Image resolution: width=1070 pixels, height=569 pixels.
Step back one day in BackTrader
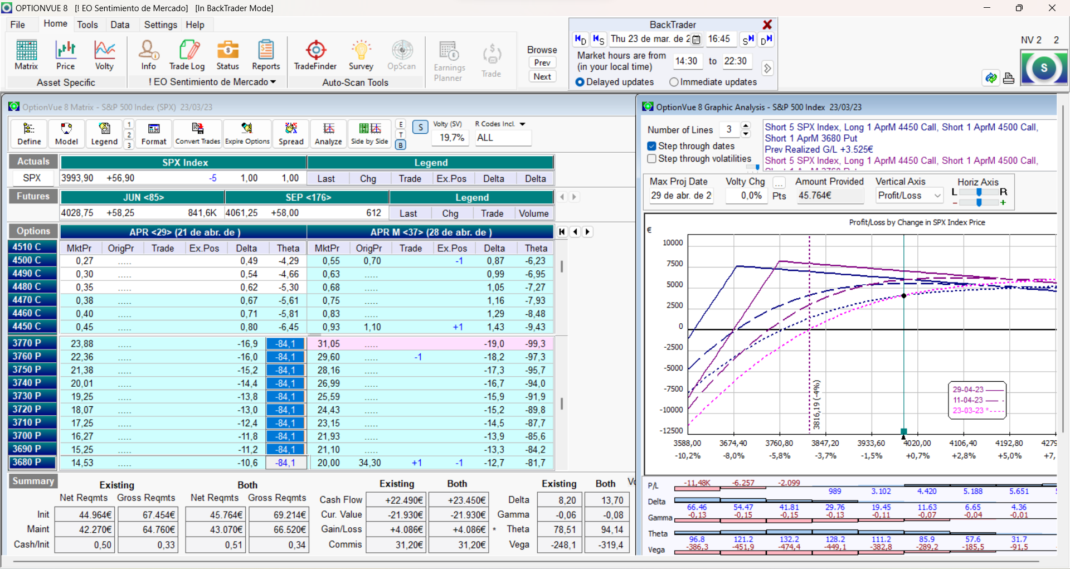[x=581, y=40]
